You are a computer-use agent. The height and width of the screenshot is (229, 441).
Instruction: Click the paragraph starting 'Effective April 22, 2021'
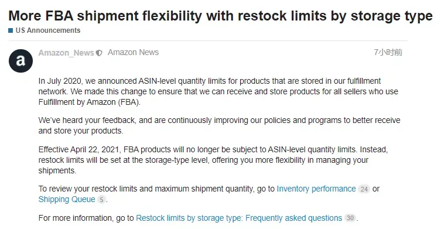(x=213, y=160)
